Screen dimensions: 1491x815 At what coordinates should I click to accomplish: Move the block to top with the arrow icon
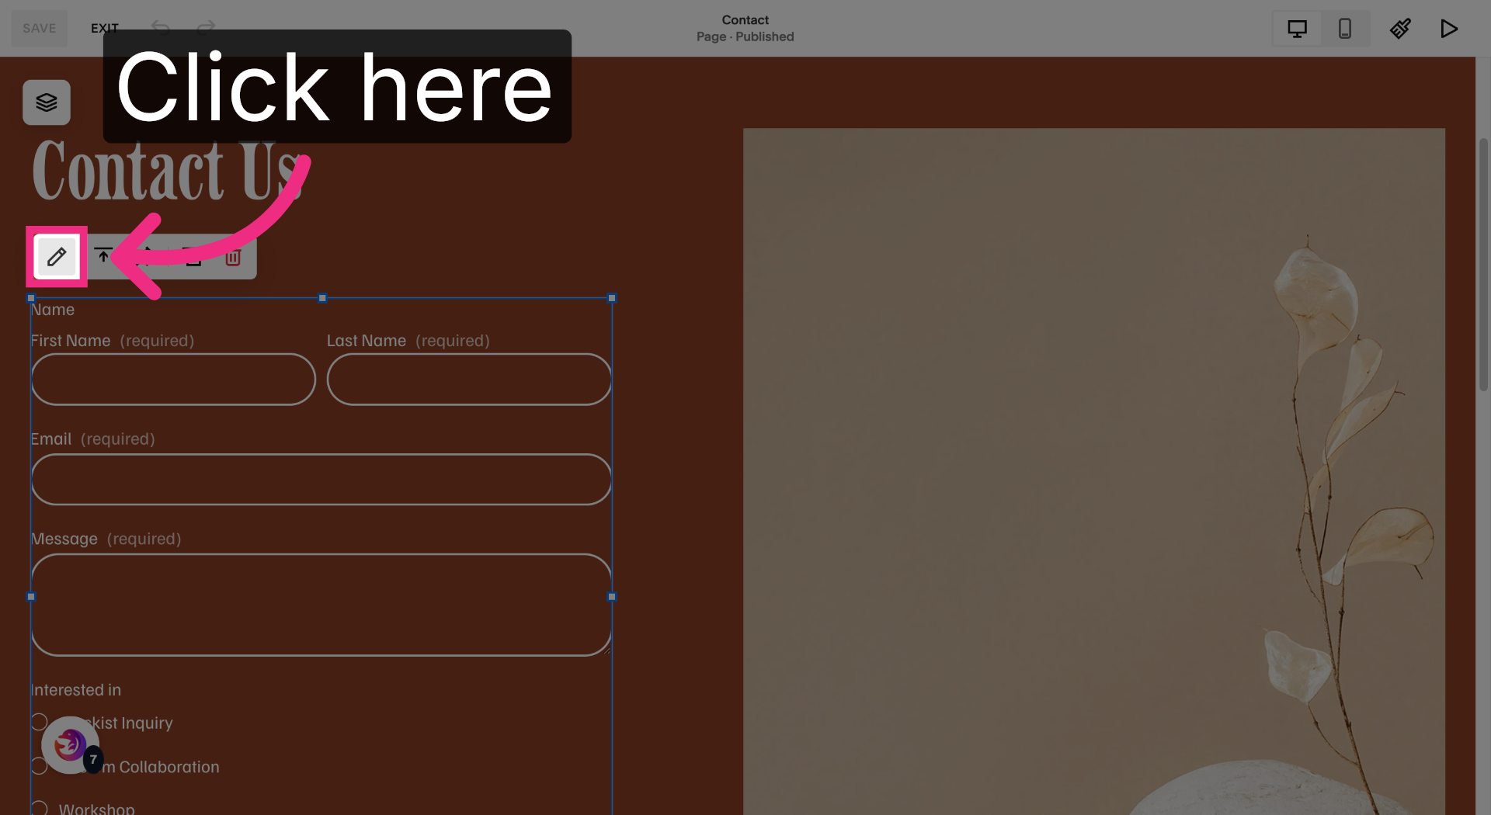click(103, 256)
